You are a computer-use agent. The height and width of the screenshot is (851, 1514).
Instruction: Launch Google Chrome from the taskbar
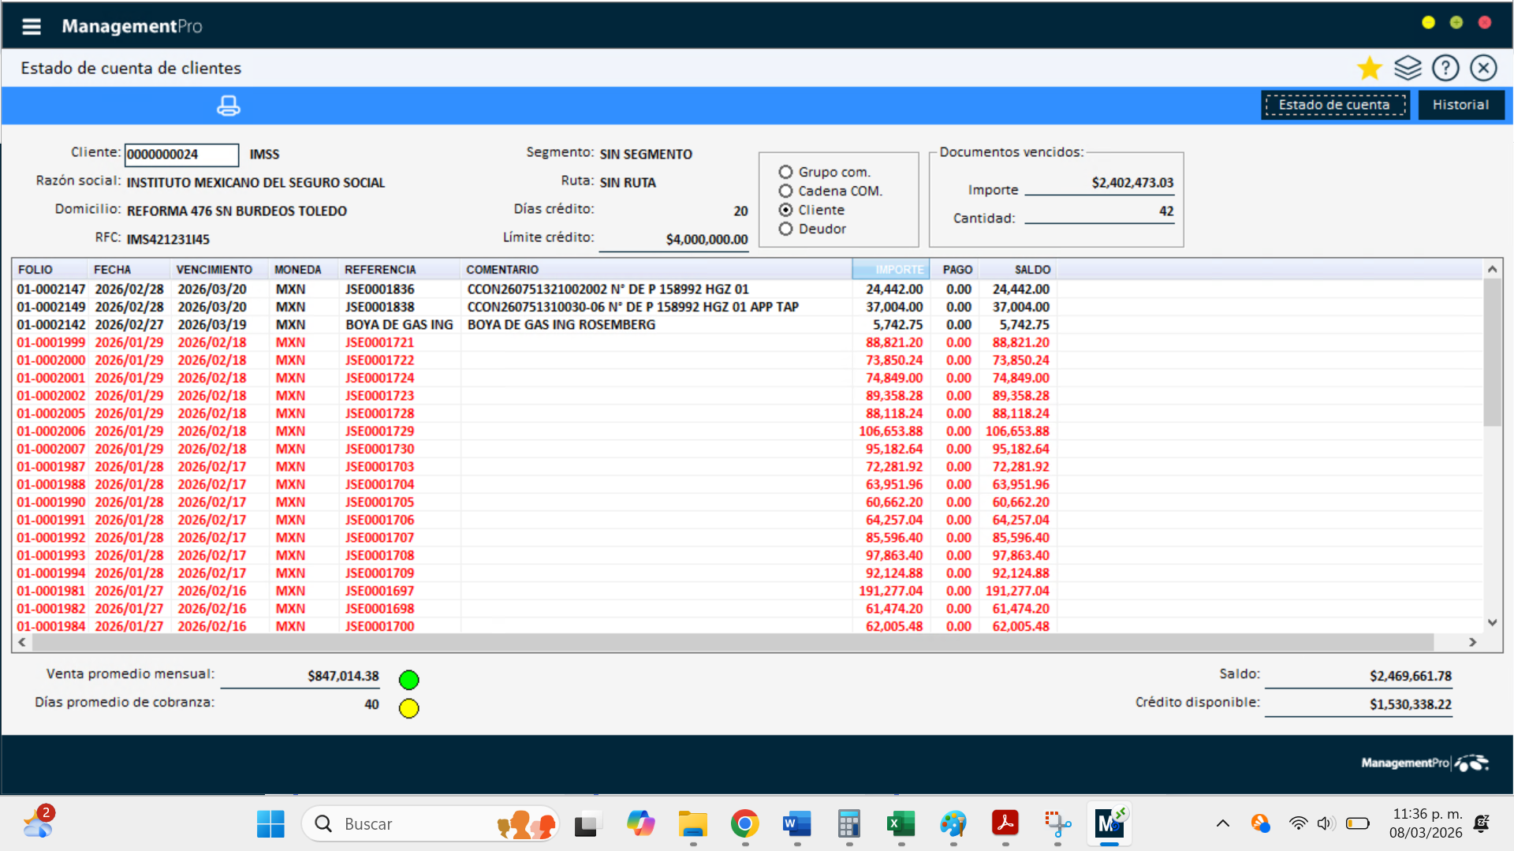[x=744, y=824]
